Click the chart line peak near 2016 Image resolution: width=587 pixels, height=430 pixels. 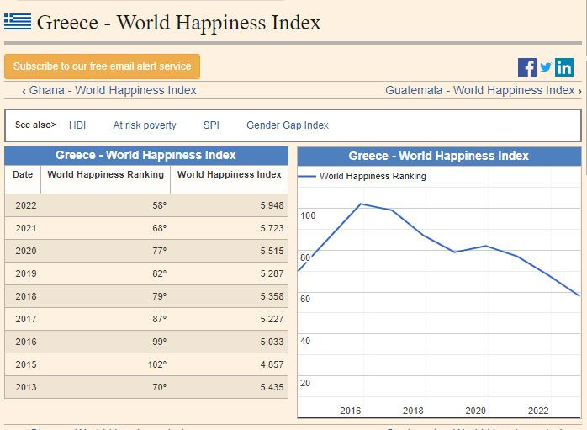click(x=361, y=204)
